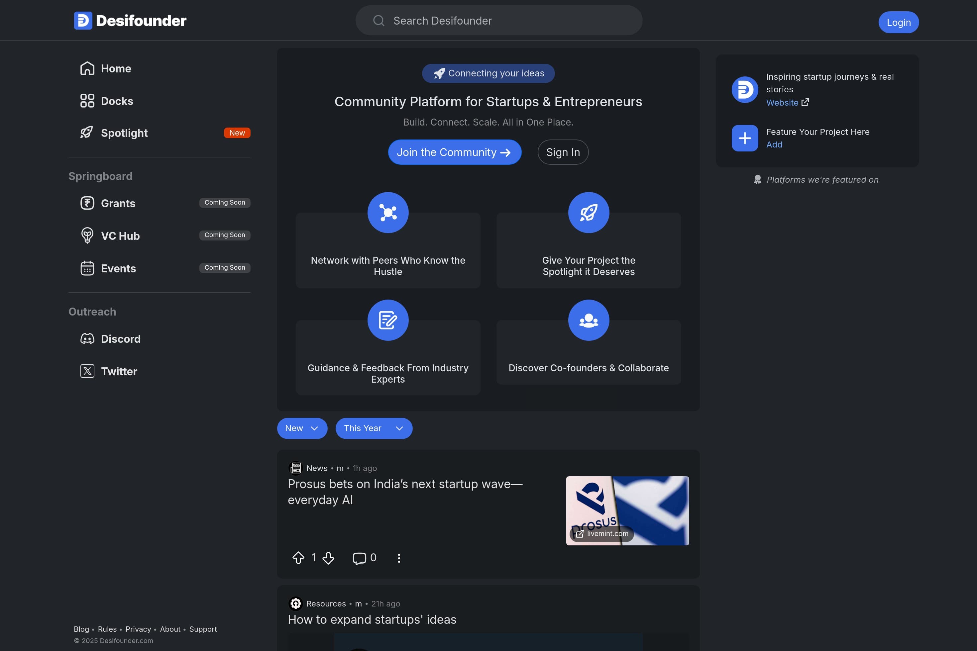The height and width of the screenshot is (651, 977).
Task: Click the plus icon next to Feature Your Project
Action: (744, 138)
